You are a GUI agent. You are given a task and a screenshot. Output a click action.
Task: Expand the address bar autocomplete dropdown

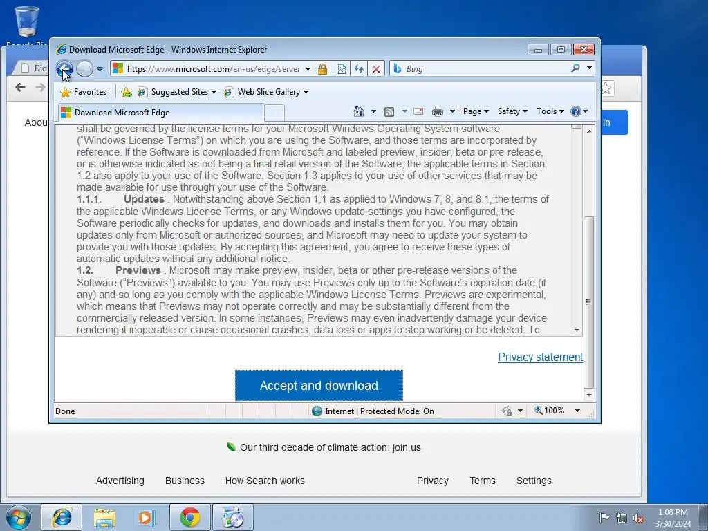click(x=308, y=69)
